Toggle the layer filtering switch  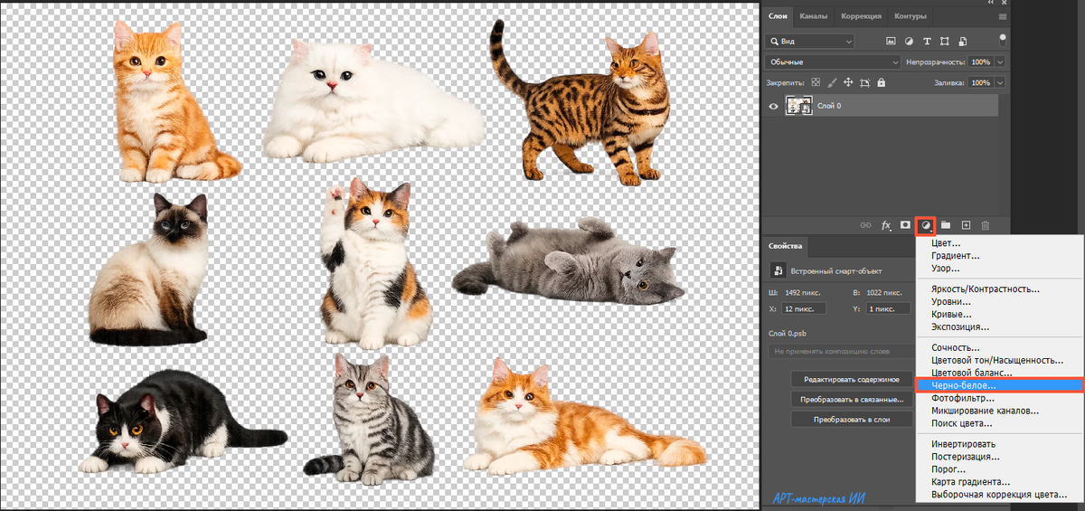tap(1003, 40)
